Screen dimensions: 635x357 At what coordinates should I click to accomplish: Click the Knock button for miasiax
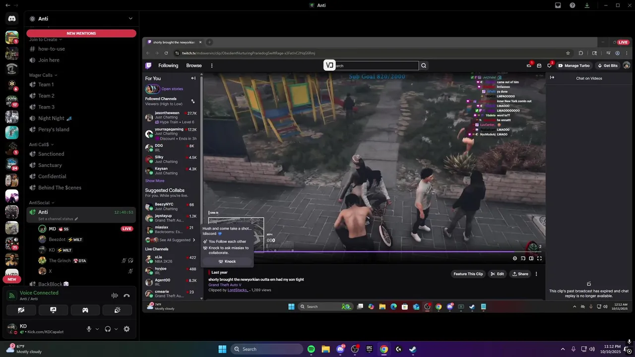227,261
